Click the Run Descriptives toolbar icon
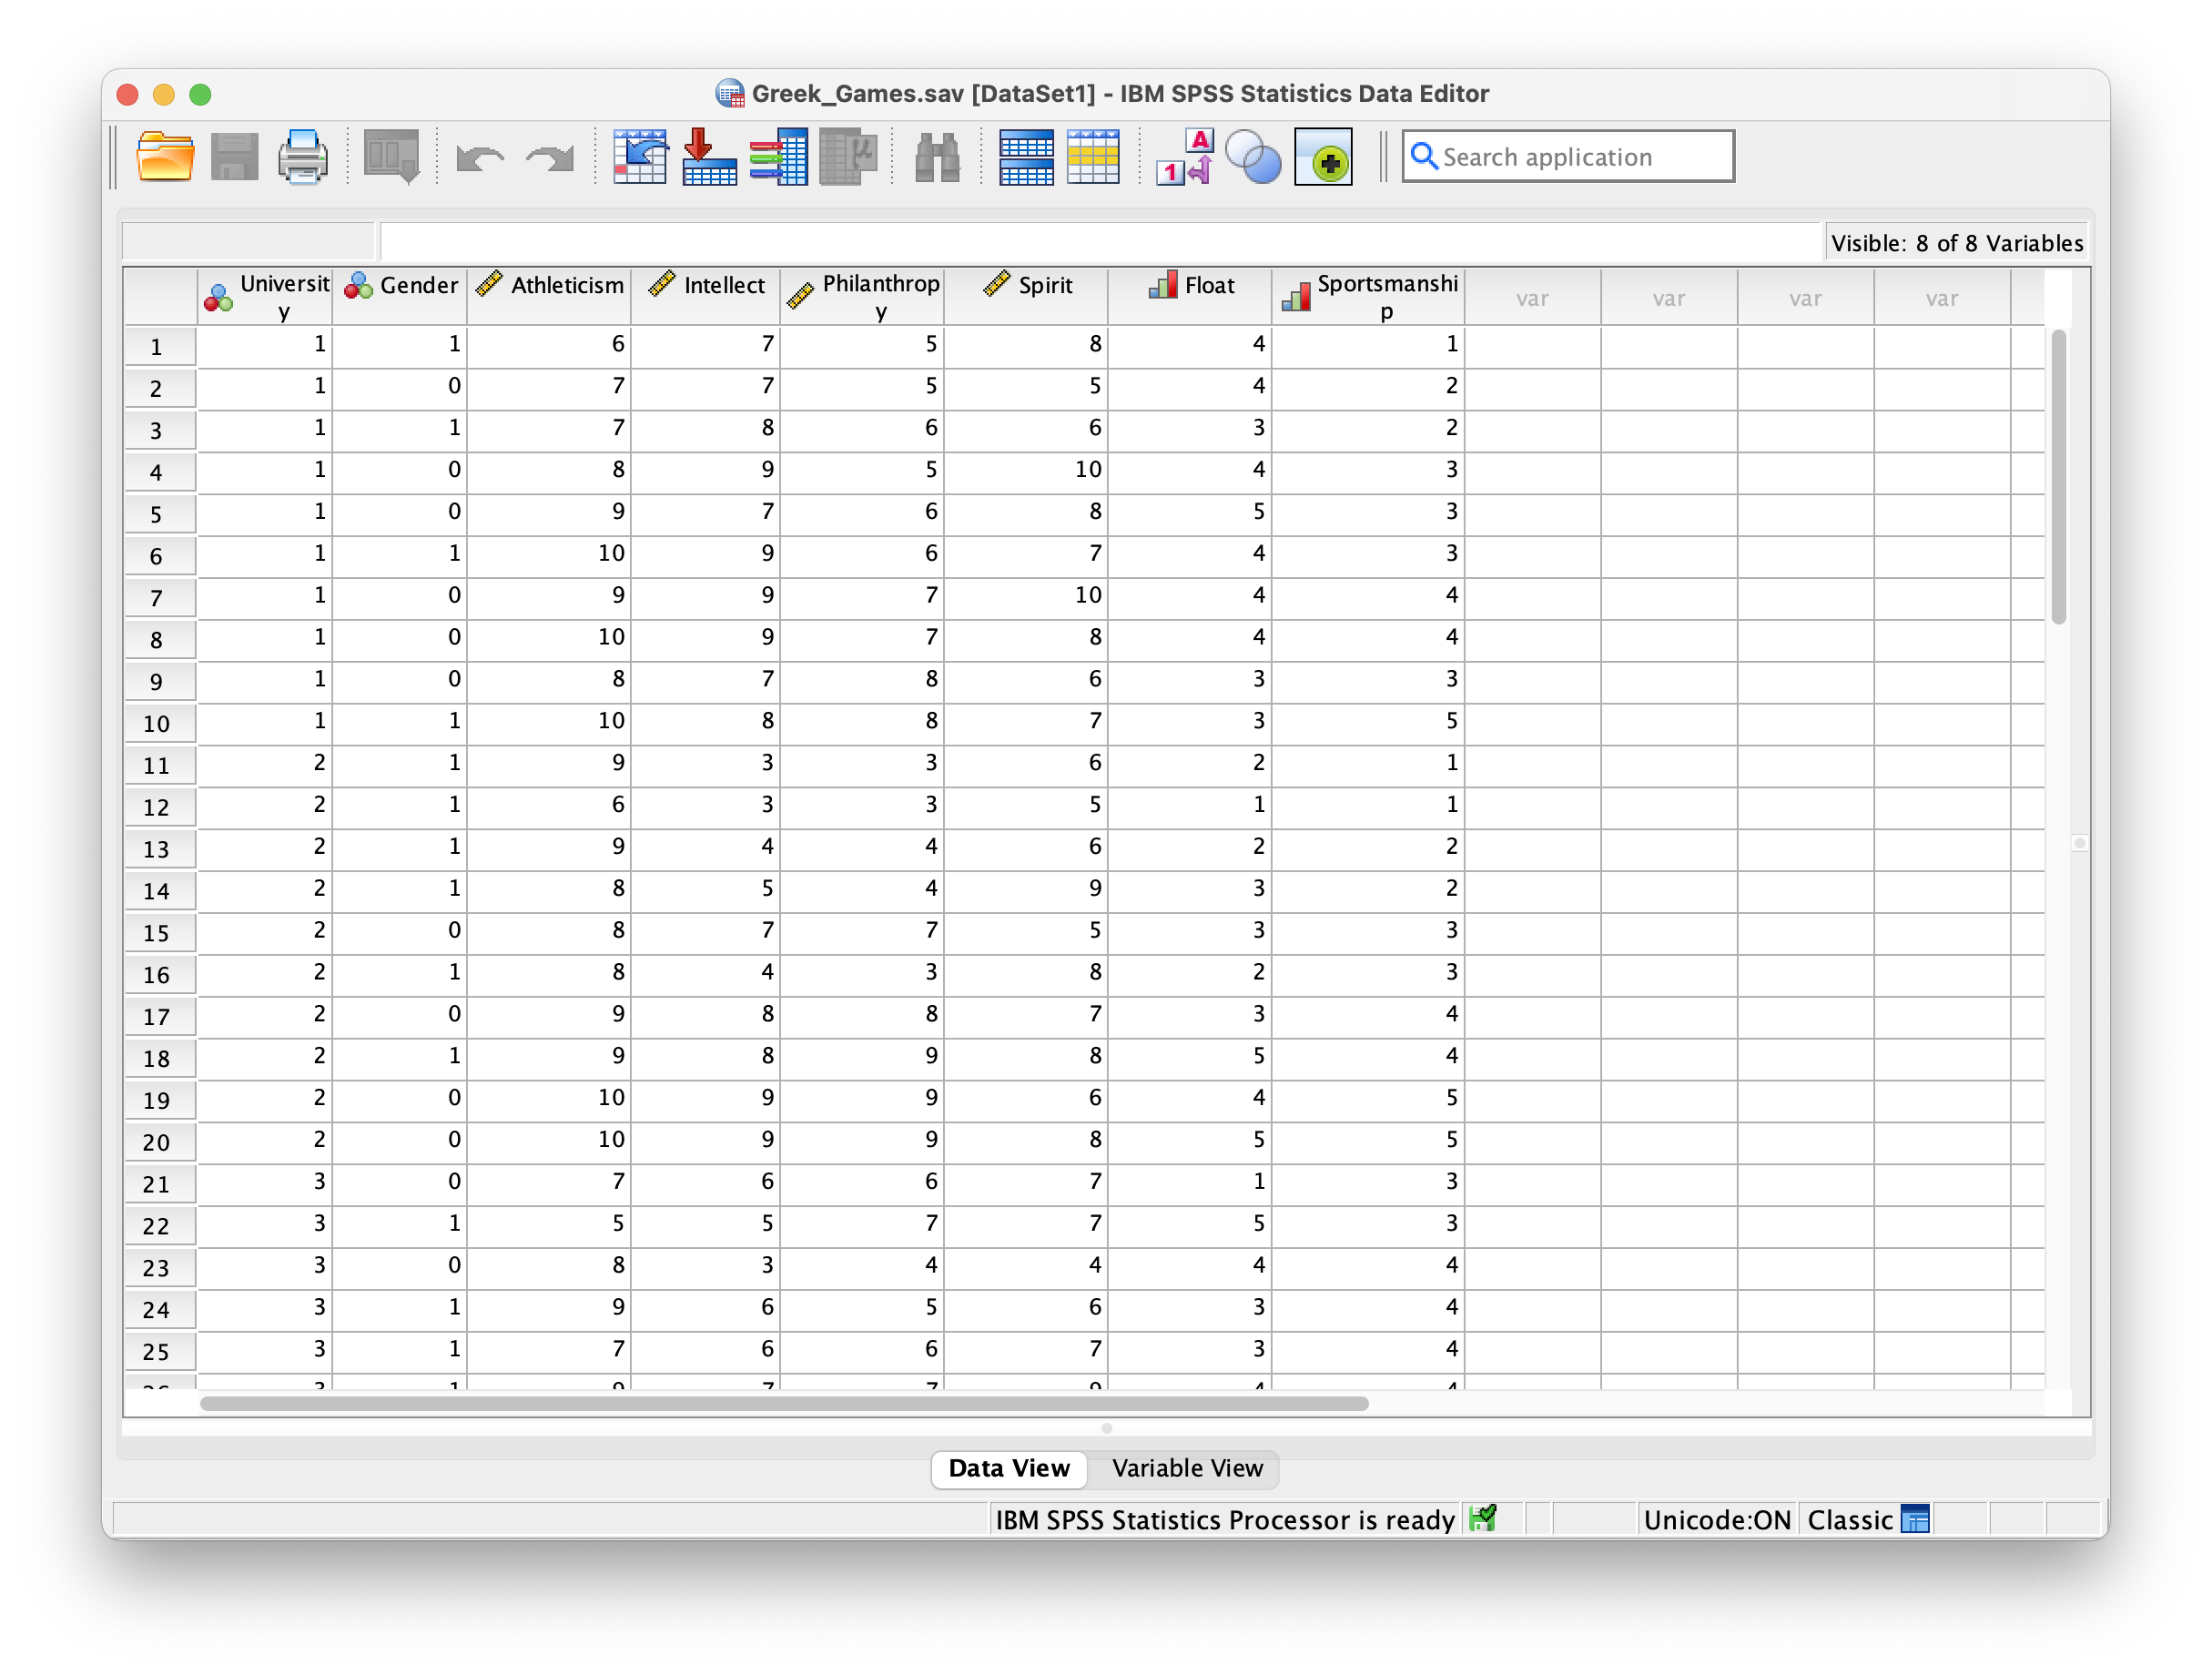The width and height of the screenshot is (2212, 1675). point(847,156)
